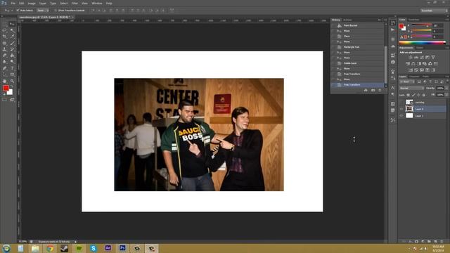Add a Brightness/Contrast adjustment

[x=411, y=58]
